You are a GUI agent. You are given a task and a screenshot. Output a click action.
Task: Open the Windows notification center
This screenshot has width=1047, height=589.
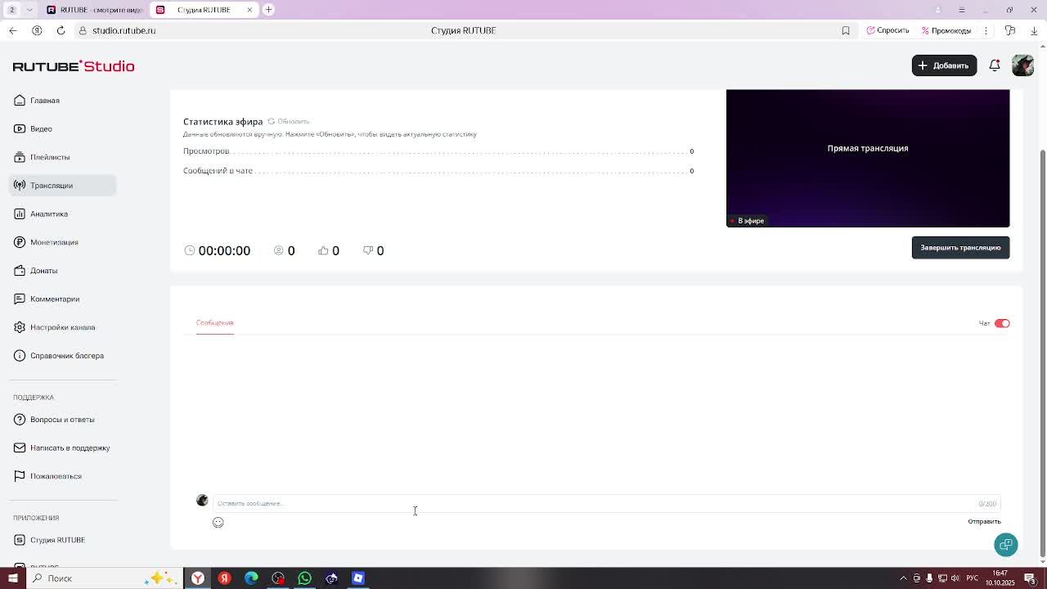pyautogui.click(x=1031, y=578)
